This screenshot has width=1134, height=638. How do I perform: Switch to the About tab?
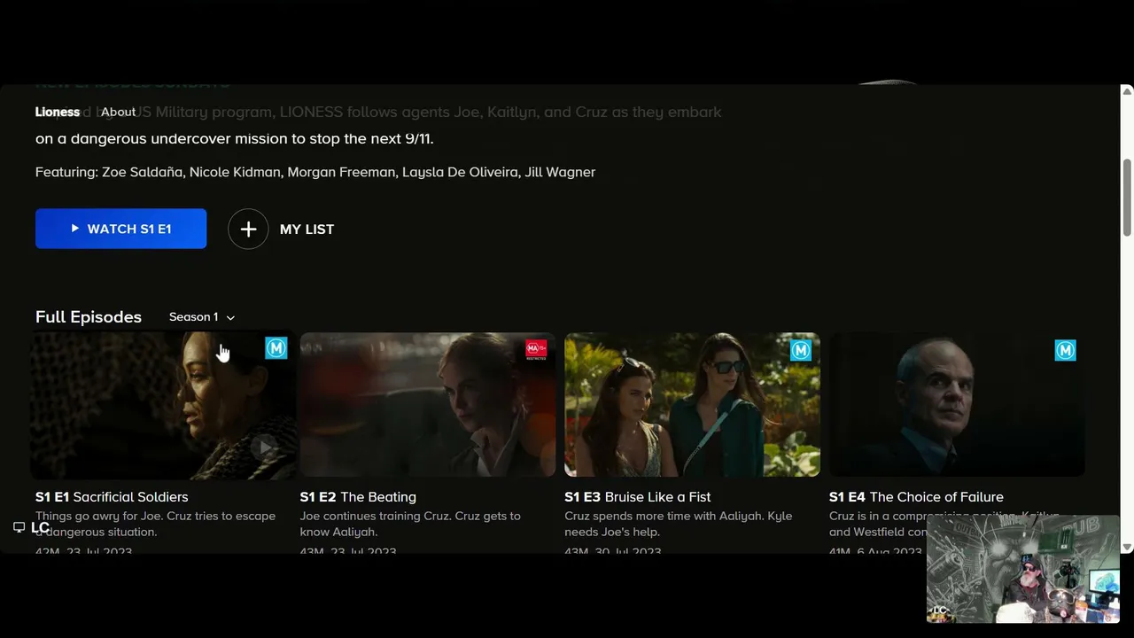pyautogui.click(x=118, y=112)
